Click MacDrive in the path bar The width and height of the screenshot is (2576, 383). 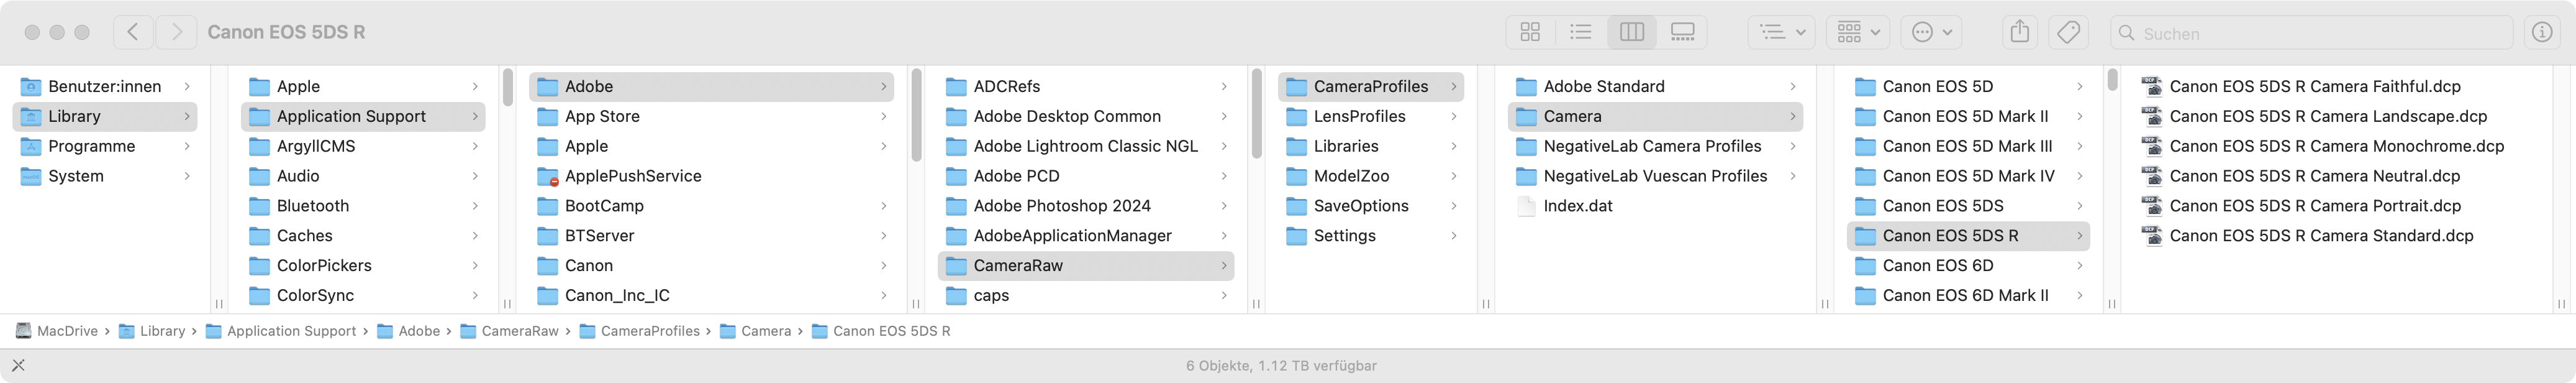pyautogui.click(x=57, y=331)
